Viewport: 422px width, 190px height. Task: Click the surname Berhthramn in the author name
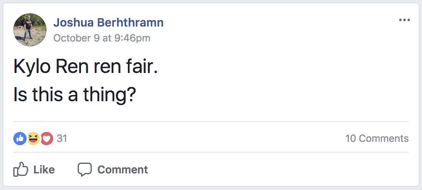(130, 22)
